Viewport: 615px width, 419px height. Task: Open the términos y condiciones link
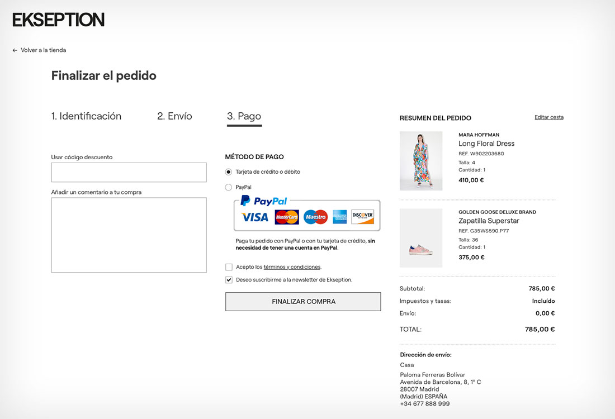pos(292,267)
